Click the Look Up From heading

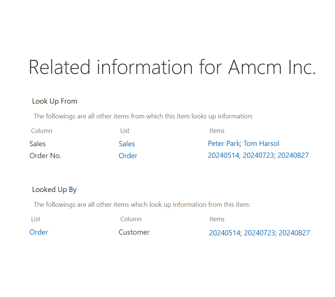[x=55, y=101]
